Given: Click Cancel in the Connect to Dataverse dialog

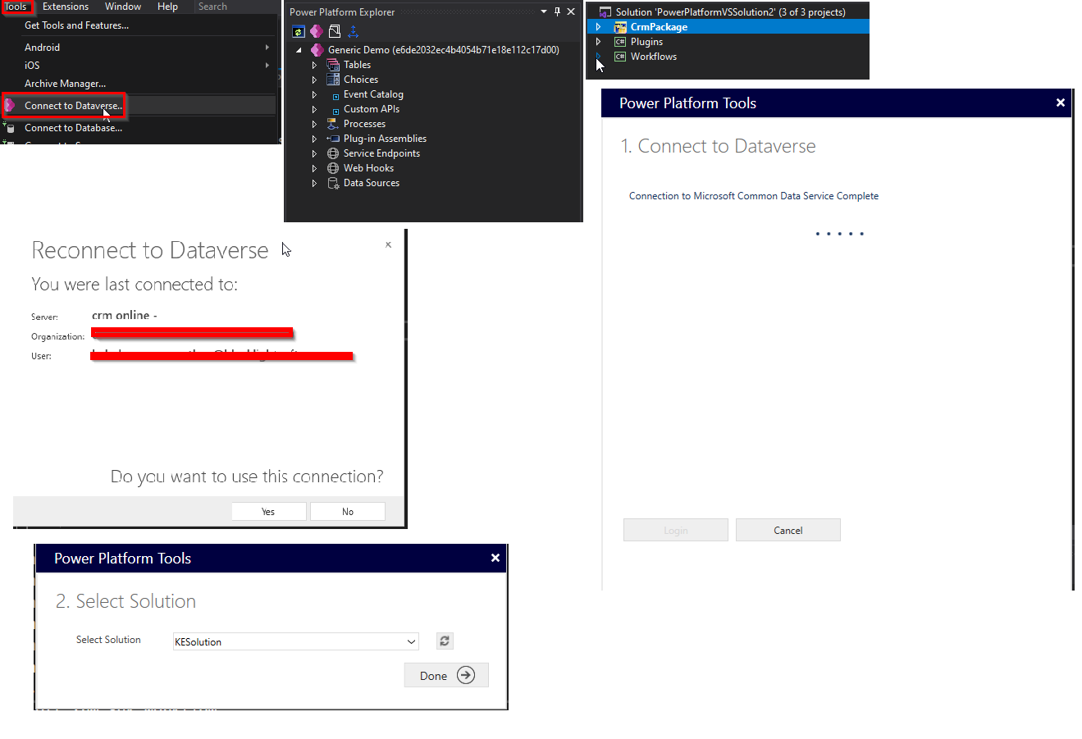Looking at the screenshot, I should 788,531.
